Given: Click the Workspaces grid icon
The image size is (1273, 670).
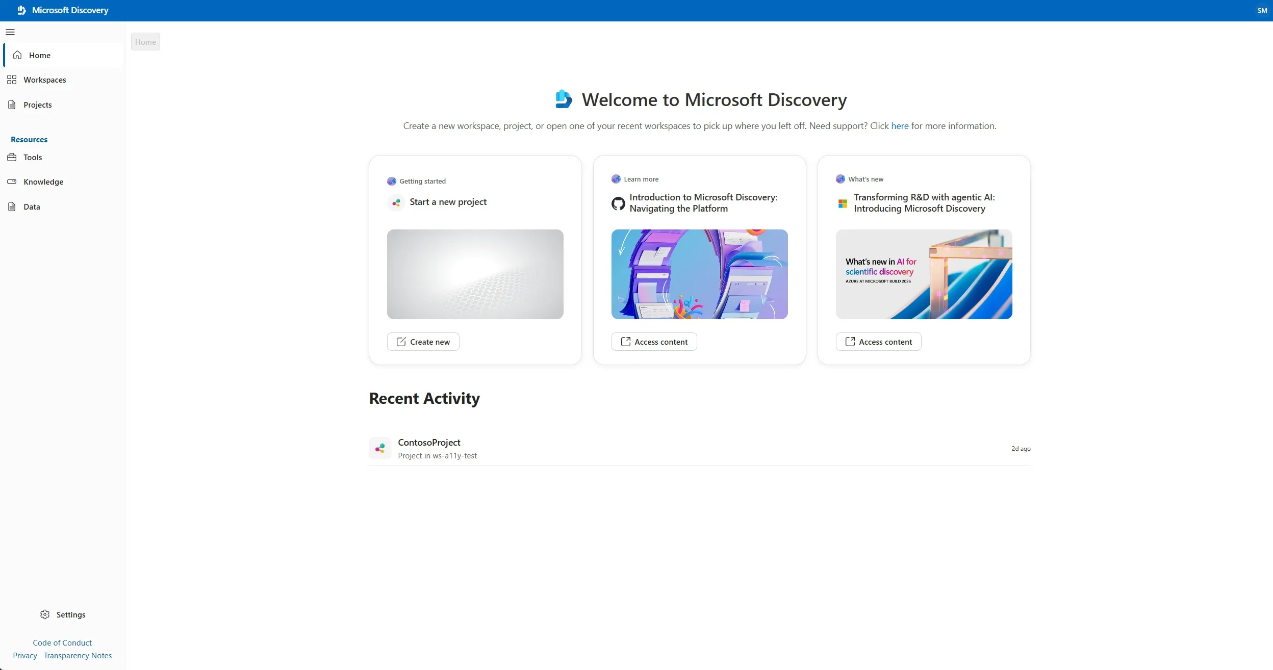Looking at the screenshot, I should pyautogui.click(x=12, y=80).
